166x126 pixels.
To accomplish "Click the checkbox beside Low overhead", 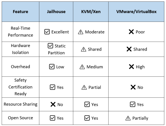I will click(x=52, y=67).
